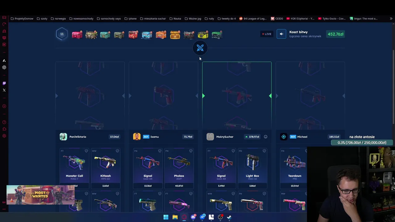Click Michael bot target avatar

tap(284, 137)
